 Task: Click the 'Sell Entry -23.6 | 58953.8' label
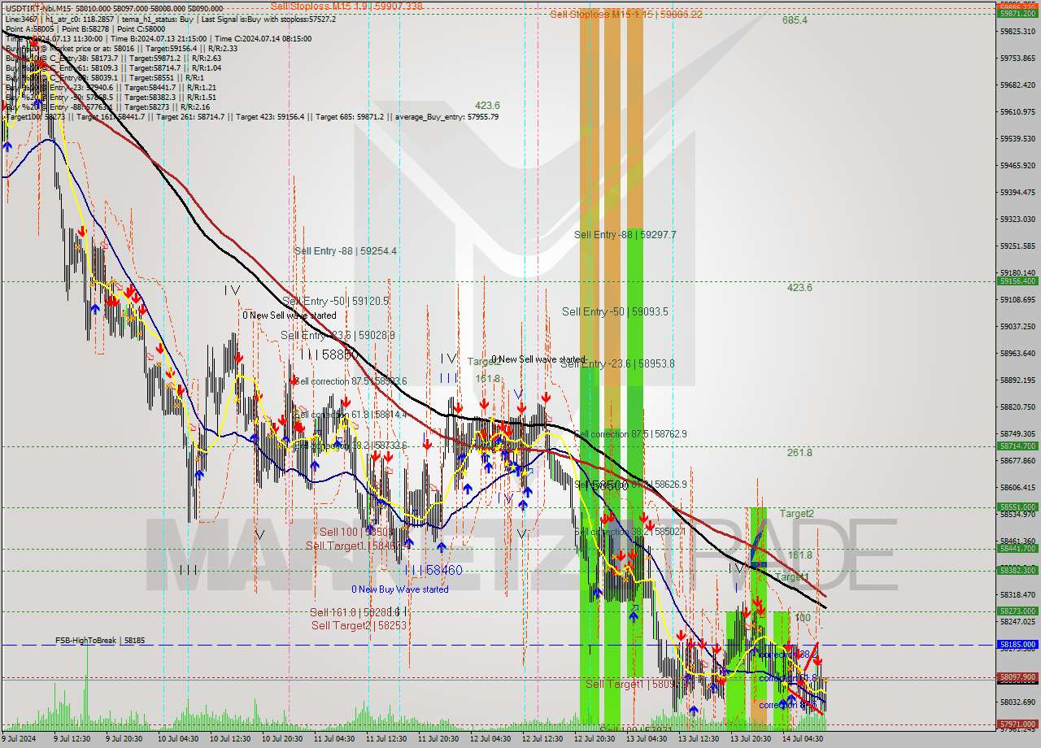point(617,363)
